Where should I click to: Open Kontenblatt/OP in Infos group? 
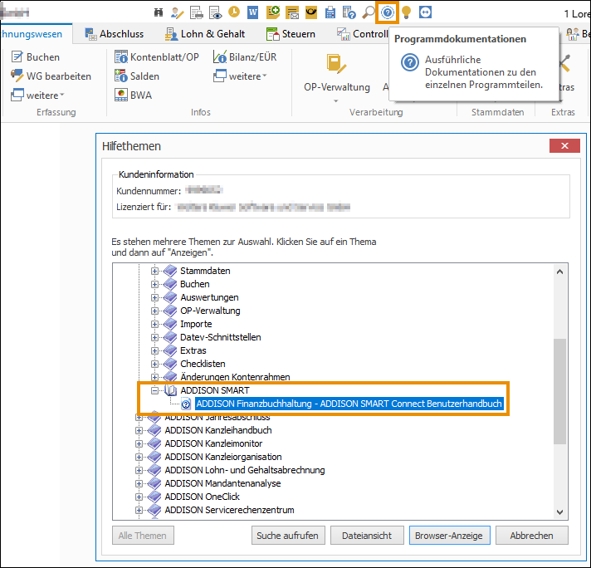(x=156, y=57)
